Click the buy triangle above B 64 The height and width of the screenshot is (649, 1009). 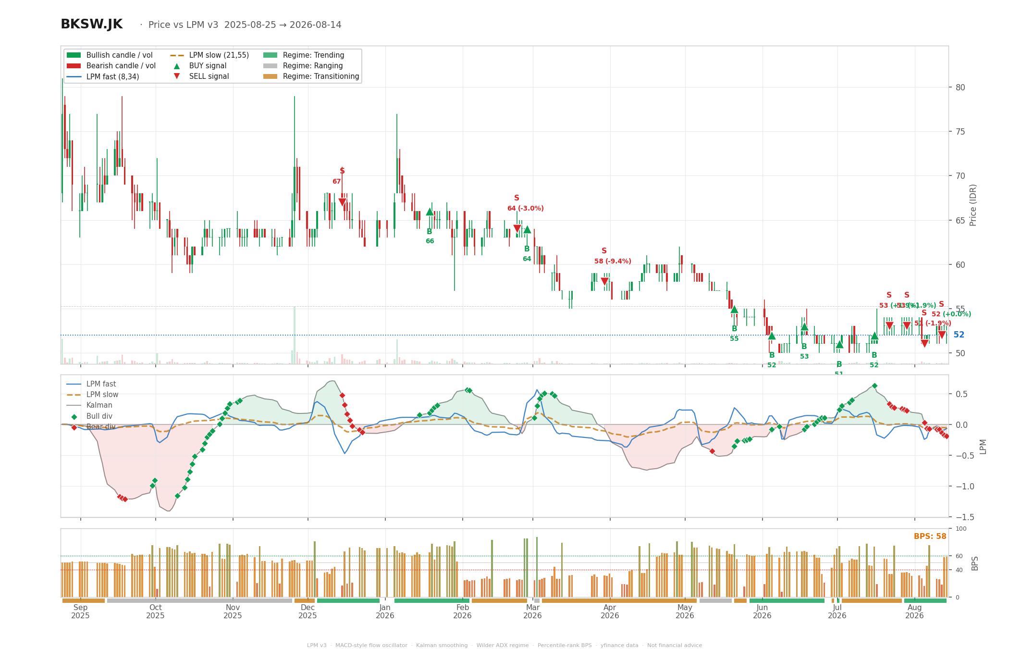(527, 229)
